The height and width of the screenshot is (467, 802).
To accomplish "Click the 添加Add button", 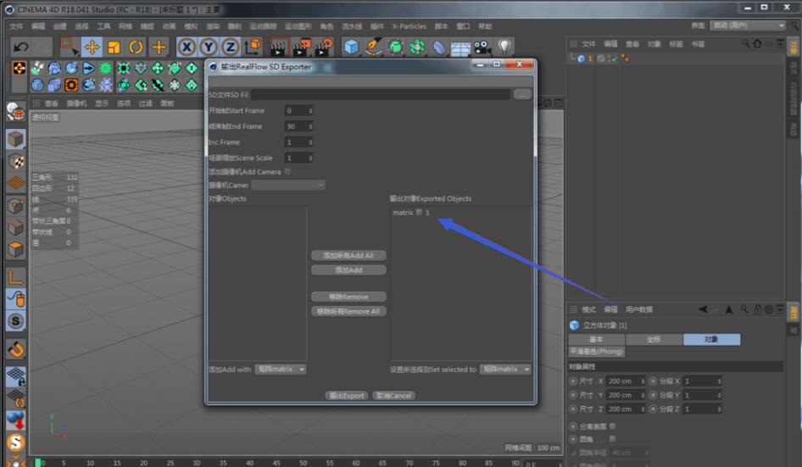I will [348, 270].
